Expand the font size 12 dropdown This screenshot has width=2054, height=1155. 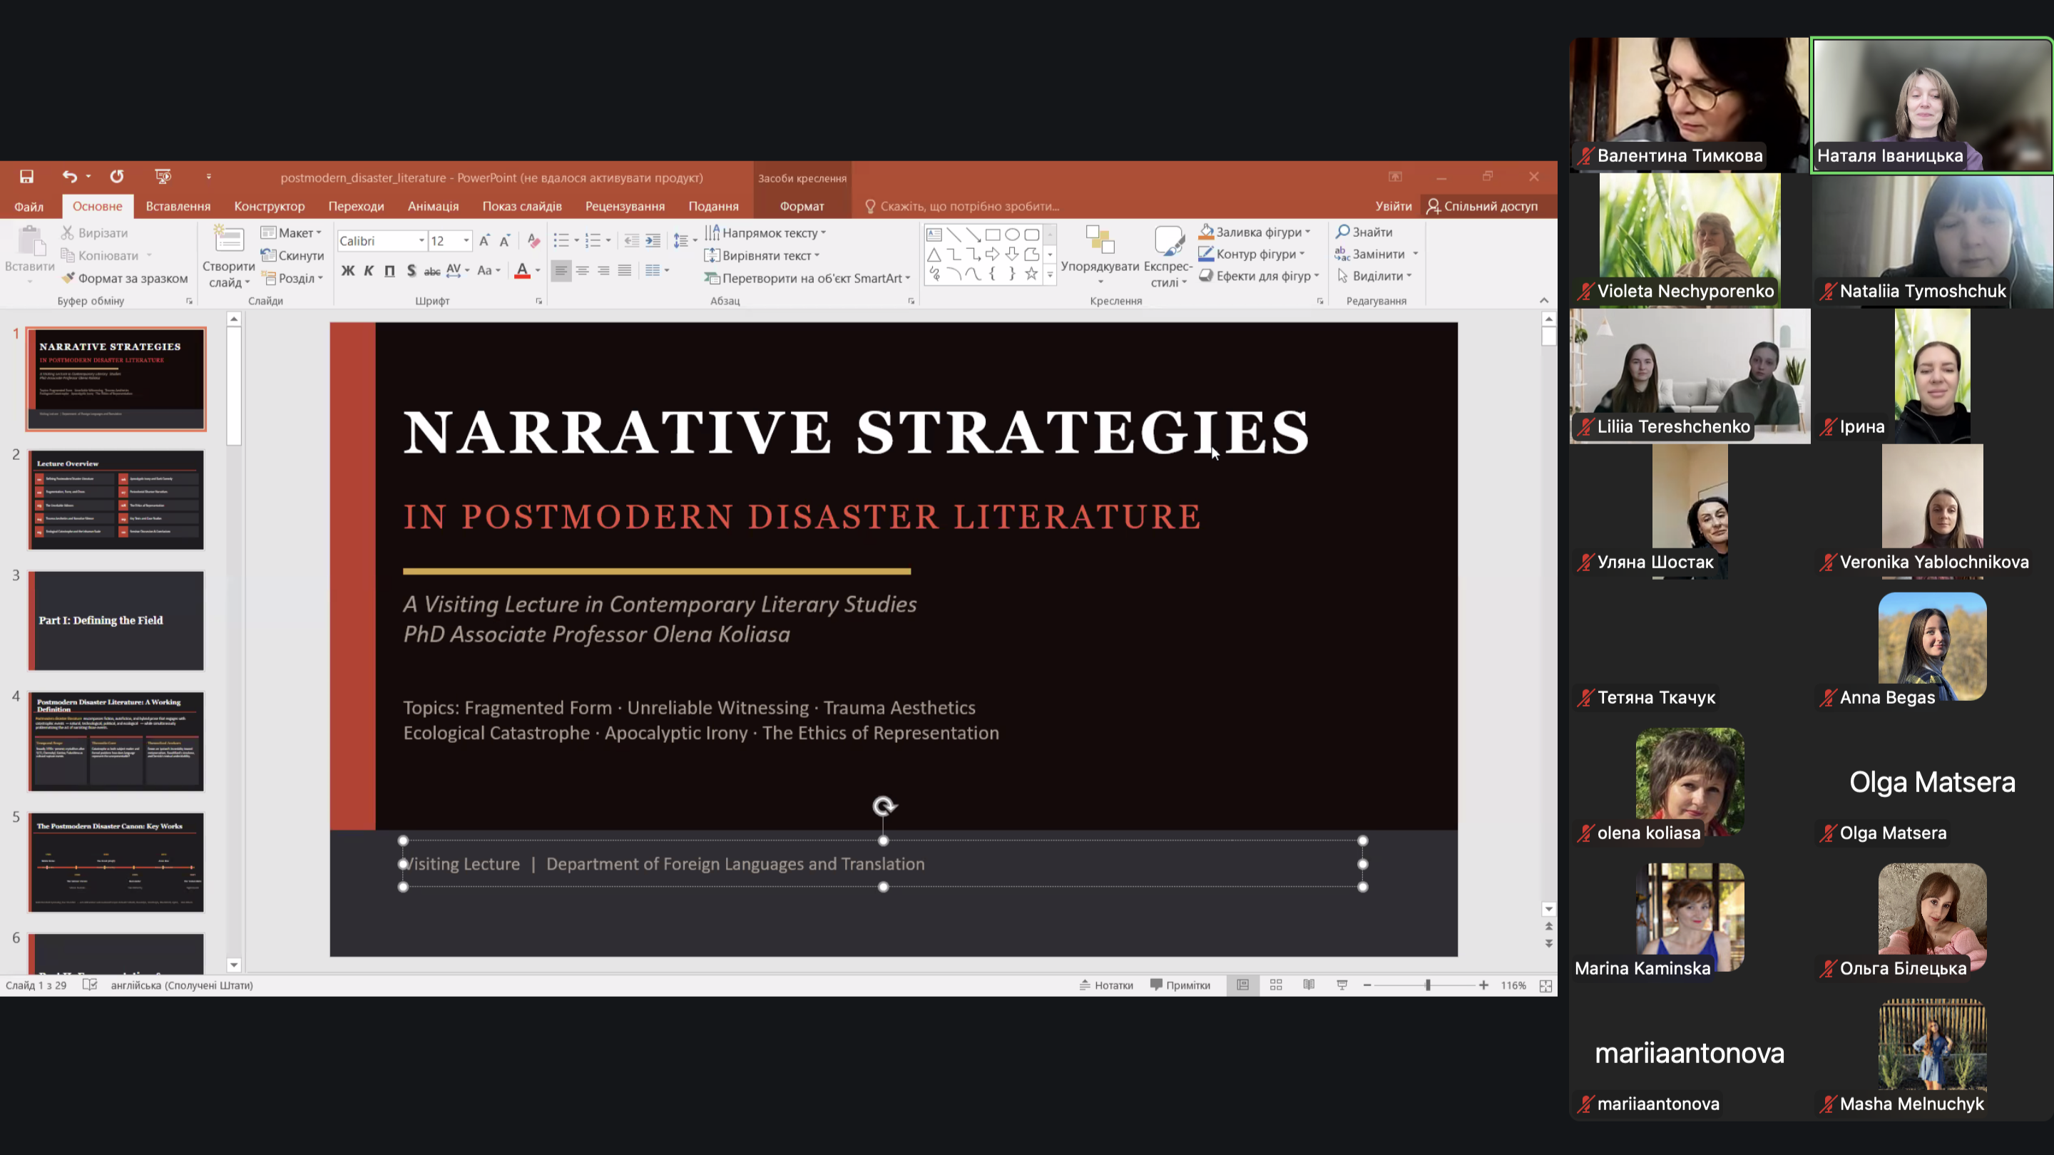pyautogui.click(x=466, y=241)
